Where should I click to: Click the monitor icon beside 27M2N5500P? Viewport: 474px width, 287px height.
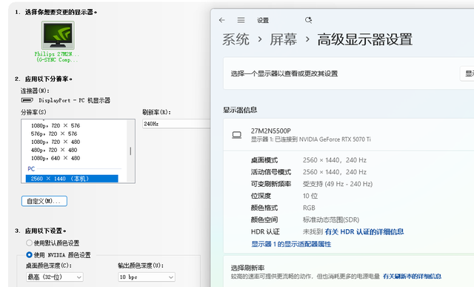pyautogui.click(x=237, y=135)
